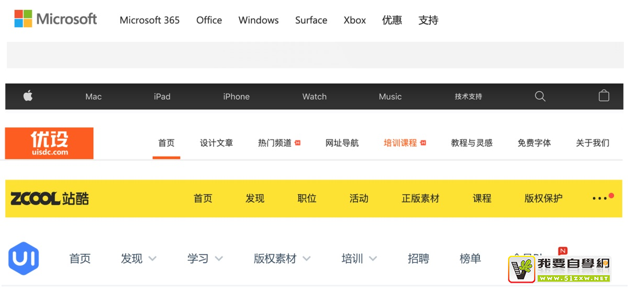The height and width of the screenshot is (294, 628).
Task: Click the Microsoft logo
Action: (x=55, y=19)
